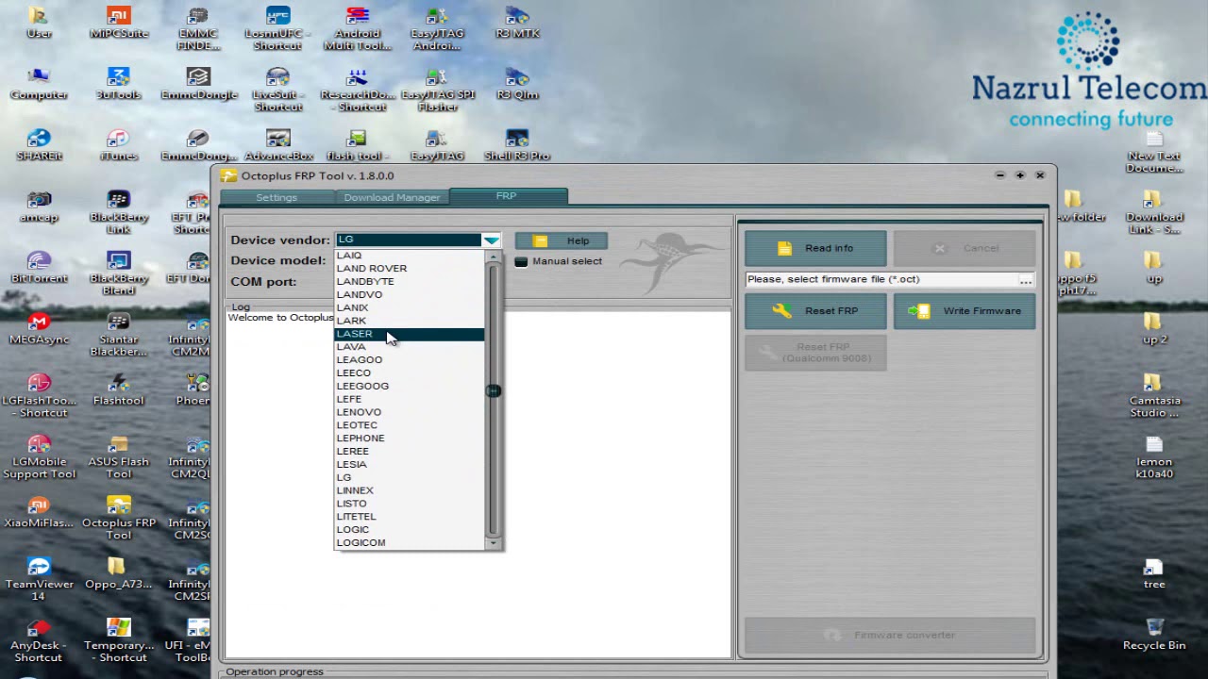
Task: Open Camtasia Studio desktop icon
Action: 1154,396
